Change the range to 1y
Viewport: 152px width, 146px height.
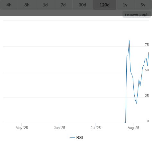[x=125, y=5]
